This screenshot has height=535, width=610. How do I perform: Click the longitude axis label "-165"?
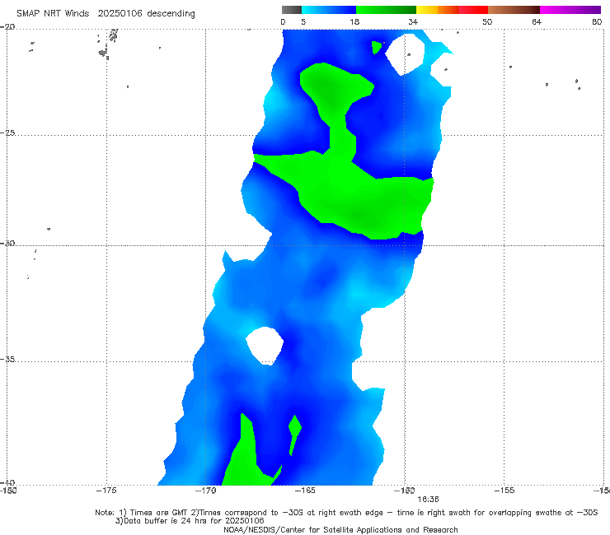tap(305, 491)
